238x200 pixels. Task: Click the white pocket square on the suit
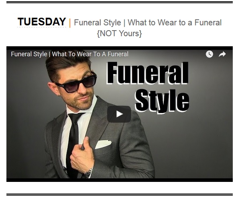click(x=103, y=144)
